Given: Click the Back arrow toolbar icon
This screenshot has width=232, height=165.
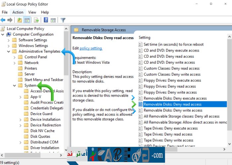Looking at the screenshot, I should (x=3, y=20).
